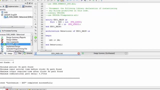This screenshot has height=90, width=160.
Task: Select the Implement Design process
Action: point(13,46)
